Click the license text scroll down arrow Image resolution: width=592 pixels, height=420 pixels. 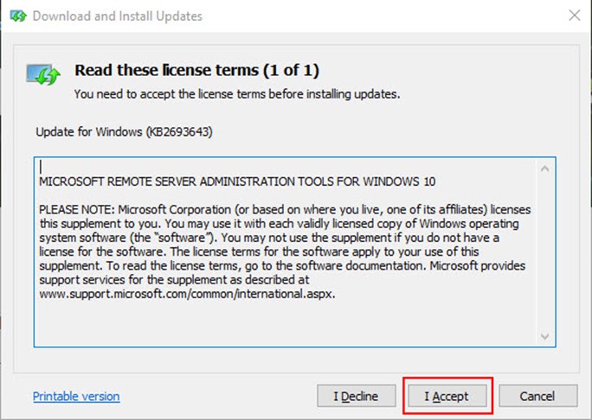544,336
